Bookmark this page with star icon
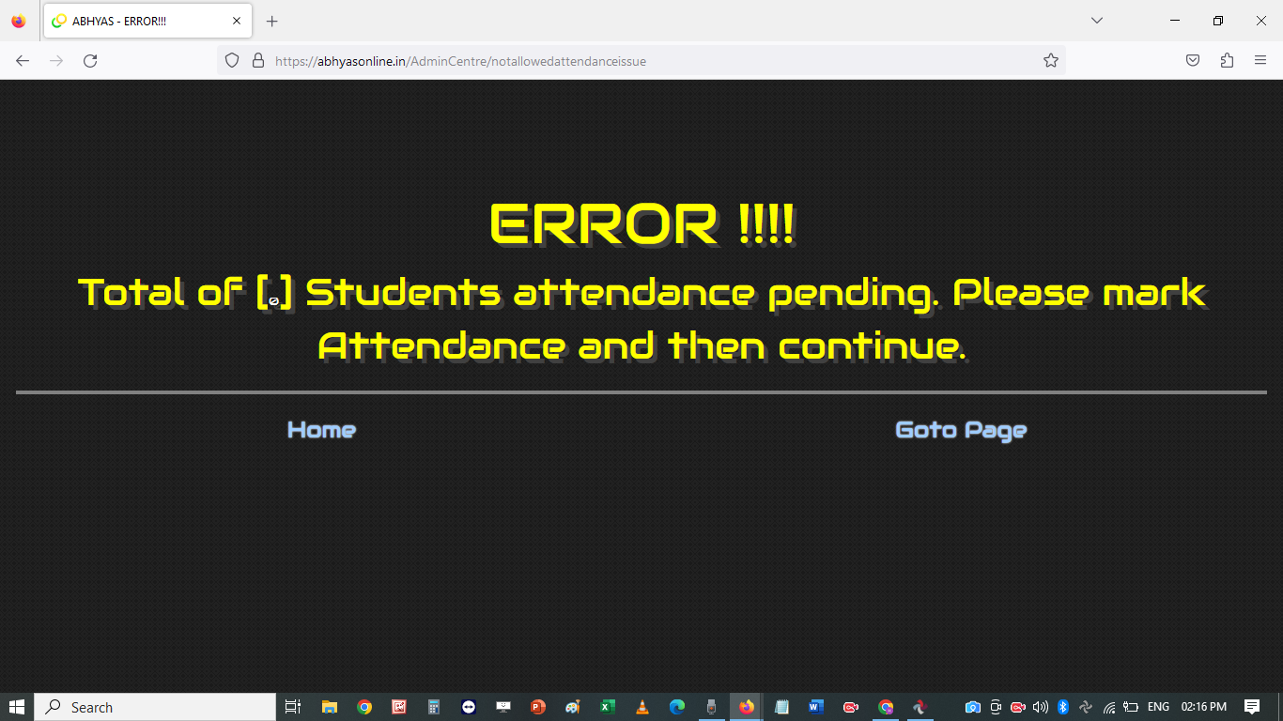The image size is (1283, 721). [x=1050, y=61]
